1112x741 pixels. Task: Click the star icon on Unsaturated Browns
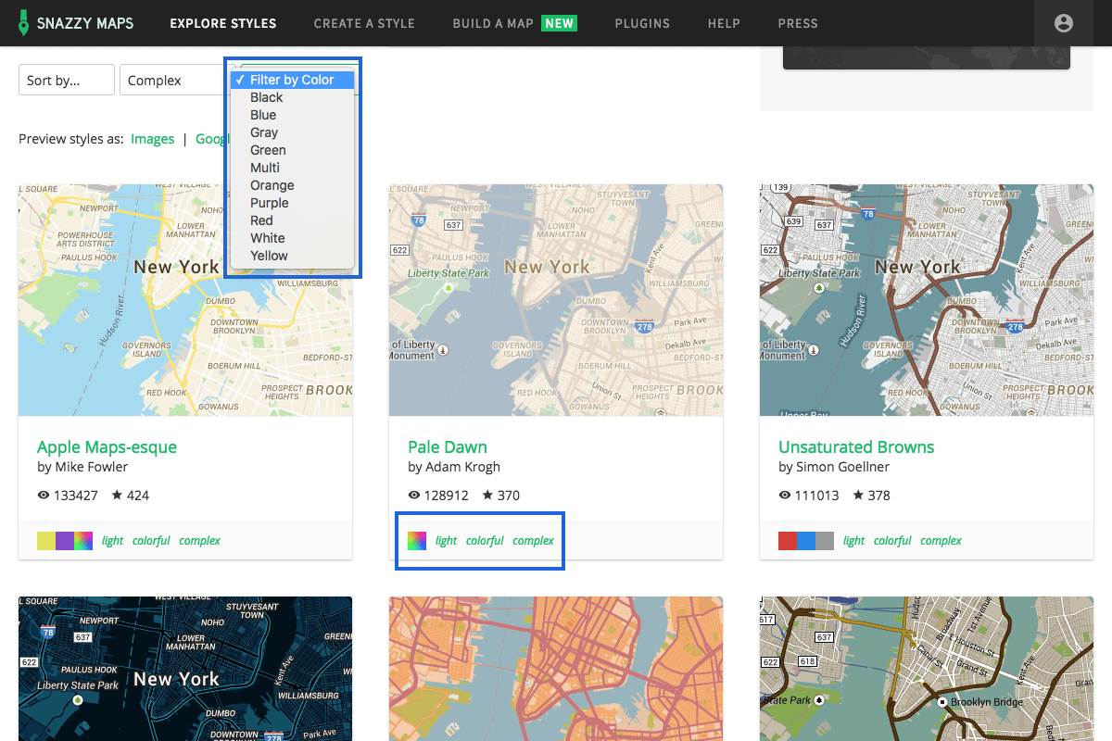[x=858, y=496]
